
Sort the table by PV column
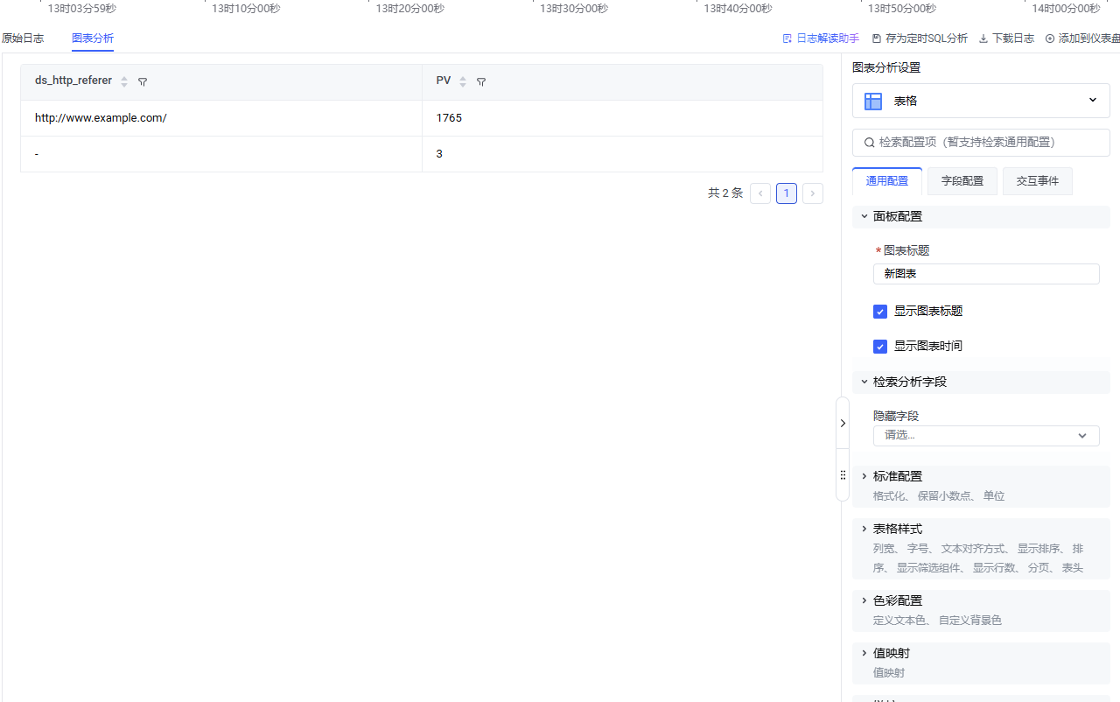click(463, 81)
